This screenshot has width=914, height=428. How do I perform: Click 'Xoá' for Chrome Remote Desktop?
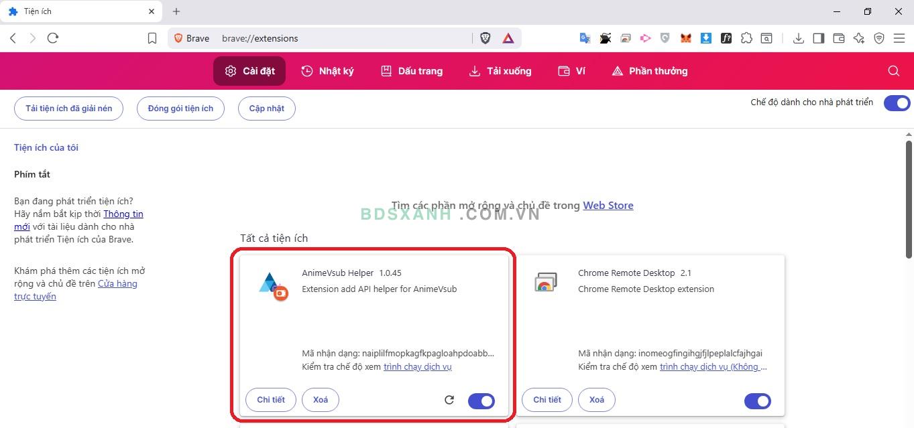pyautogui.click(x=597, y=400)
